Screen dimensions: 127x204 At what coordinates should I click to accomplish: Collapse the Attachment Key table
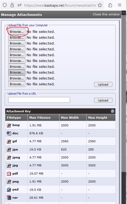pos(112,111)
